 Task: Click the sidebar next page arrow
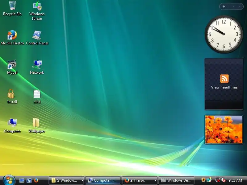[x=240, y=6]
